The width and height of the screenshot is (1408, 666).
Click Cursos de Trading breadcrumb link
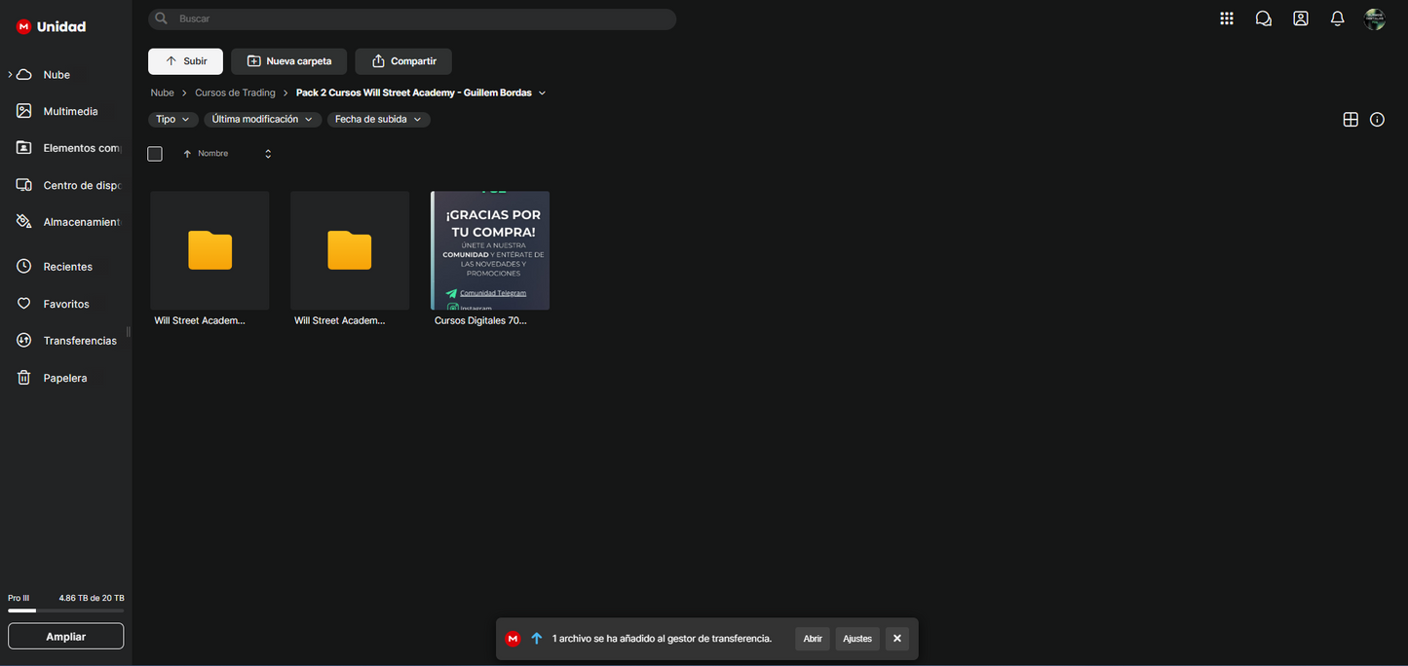pyautogui.click(x=235, y=92)
